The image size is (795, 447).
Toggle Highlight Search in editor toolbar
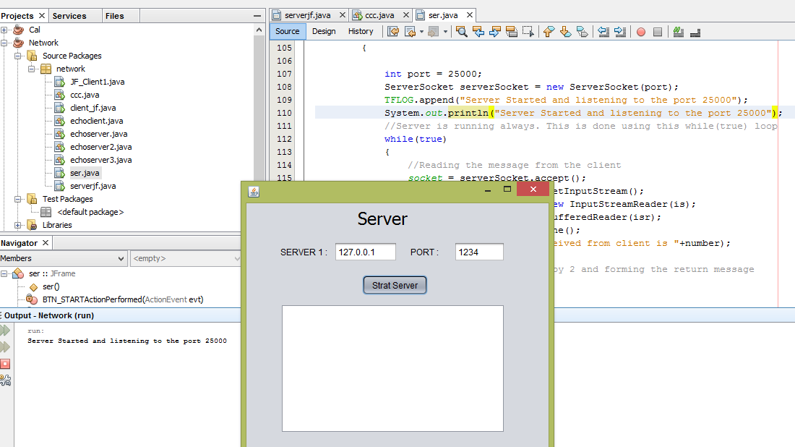(x=512, y=31)
